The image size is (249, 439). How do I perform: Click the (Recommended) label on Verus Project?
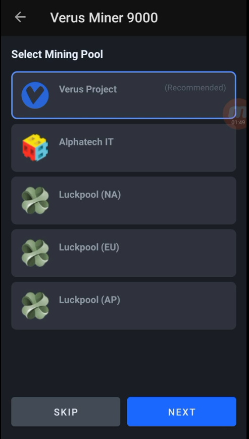[x=195, y=88]
